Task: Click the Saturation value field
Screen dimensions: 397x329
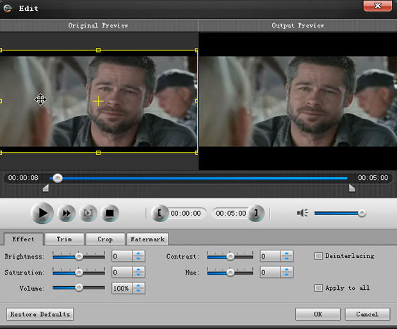Action: click(122, 272)
